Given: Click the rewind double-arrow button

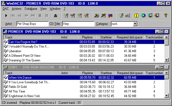Looking at the screenshot, I should (20, 16).
